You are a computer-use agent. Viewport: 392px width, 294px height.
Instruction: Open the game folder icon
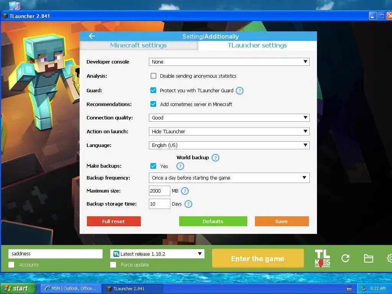pos(368,258)
